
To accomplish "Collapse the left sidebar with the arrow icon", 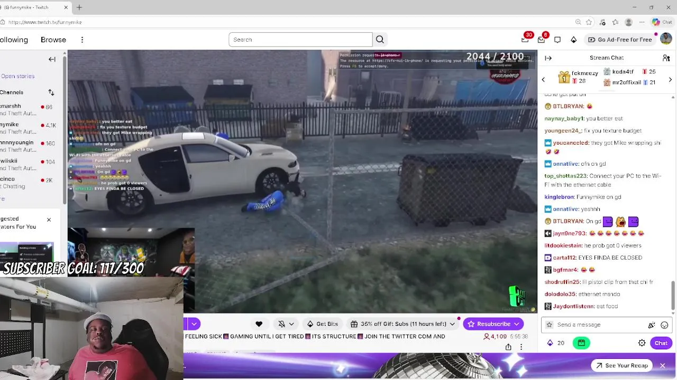I will pos(52,59).
